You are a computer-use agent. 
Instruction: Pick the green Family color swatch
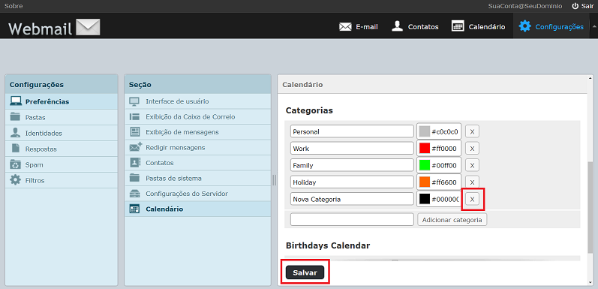(x=425, y=165)
